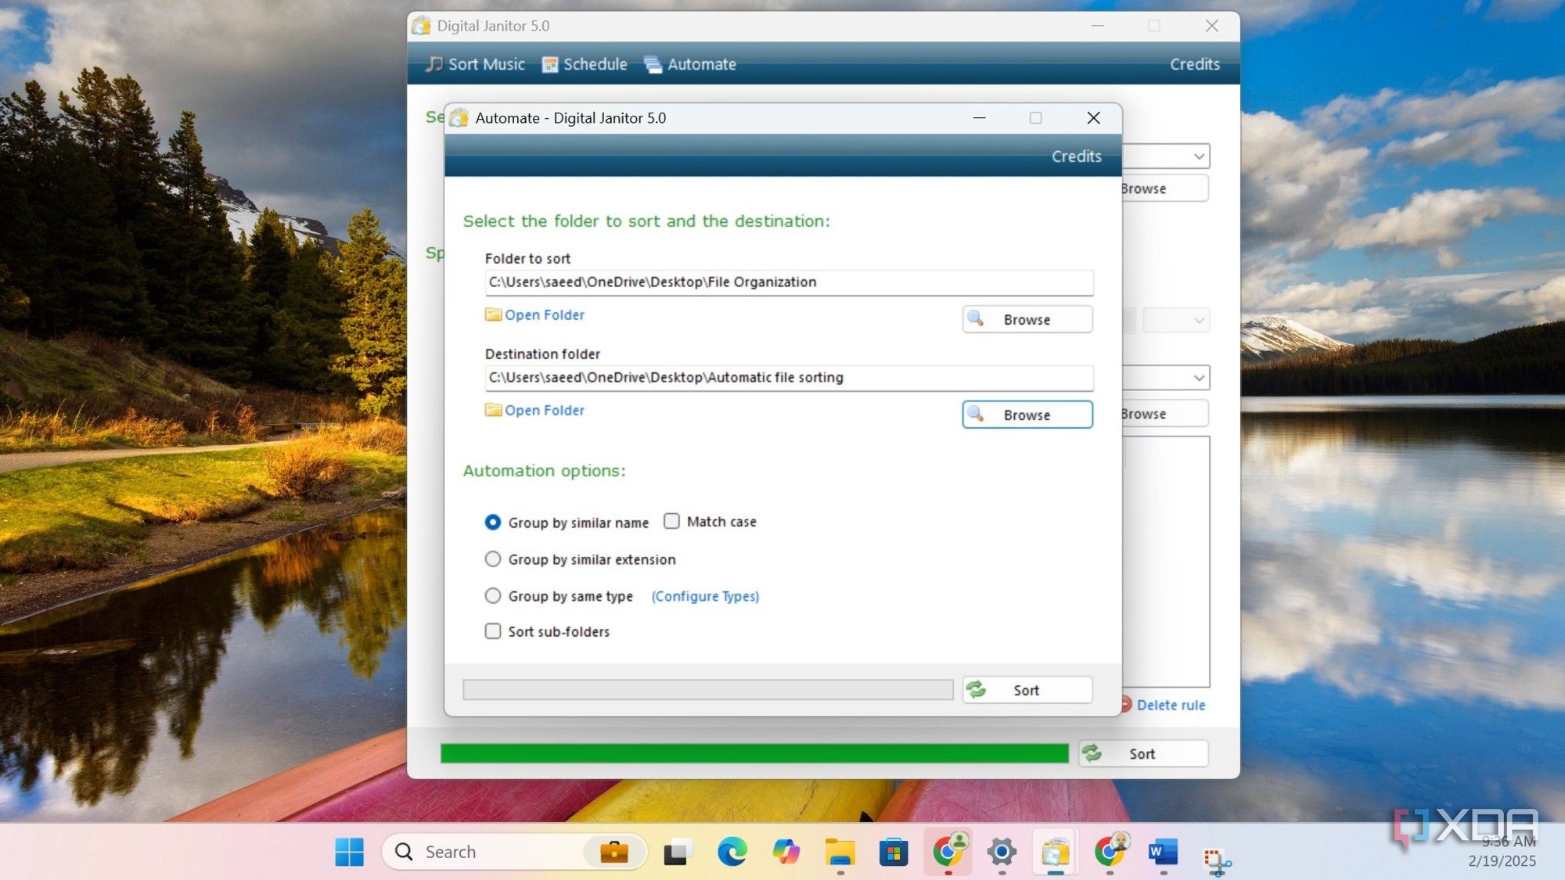Click the red delete icon beside Delete rule
The width and height of the screenshot is (1565, 880).
1127,704
